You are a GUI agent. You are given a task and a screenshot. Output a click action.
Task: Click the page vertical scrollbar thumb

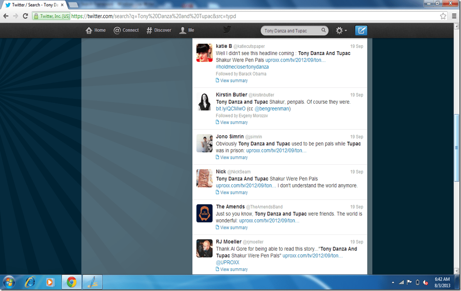pos(456,147)
